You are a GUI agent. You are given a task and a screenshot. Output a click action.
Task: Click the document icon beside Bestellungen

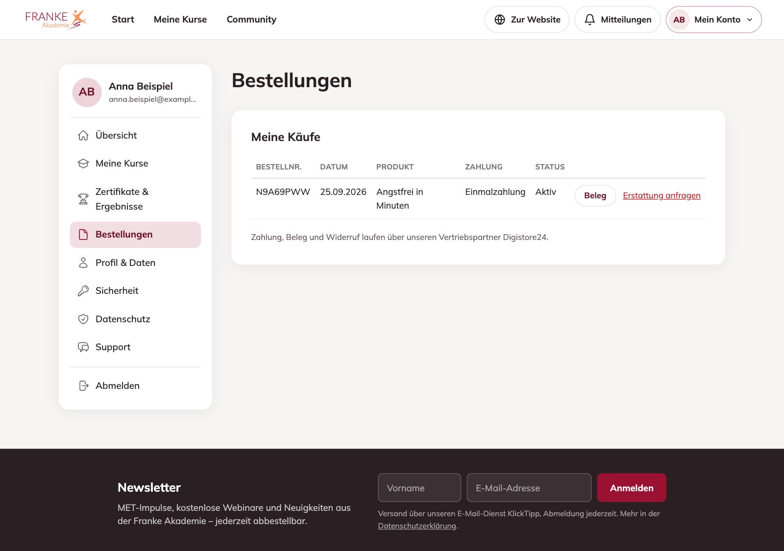(x=83, y=235)
